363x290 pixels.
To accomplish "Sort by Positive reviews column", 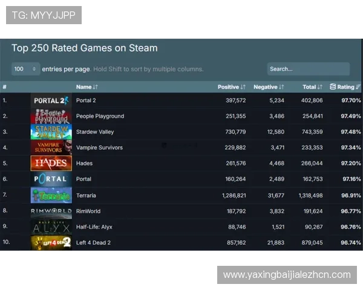I will pos(232,87).
